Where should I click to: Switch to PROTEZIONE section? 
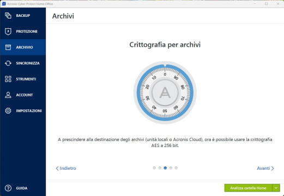point(23,32)
